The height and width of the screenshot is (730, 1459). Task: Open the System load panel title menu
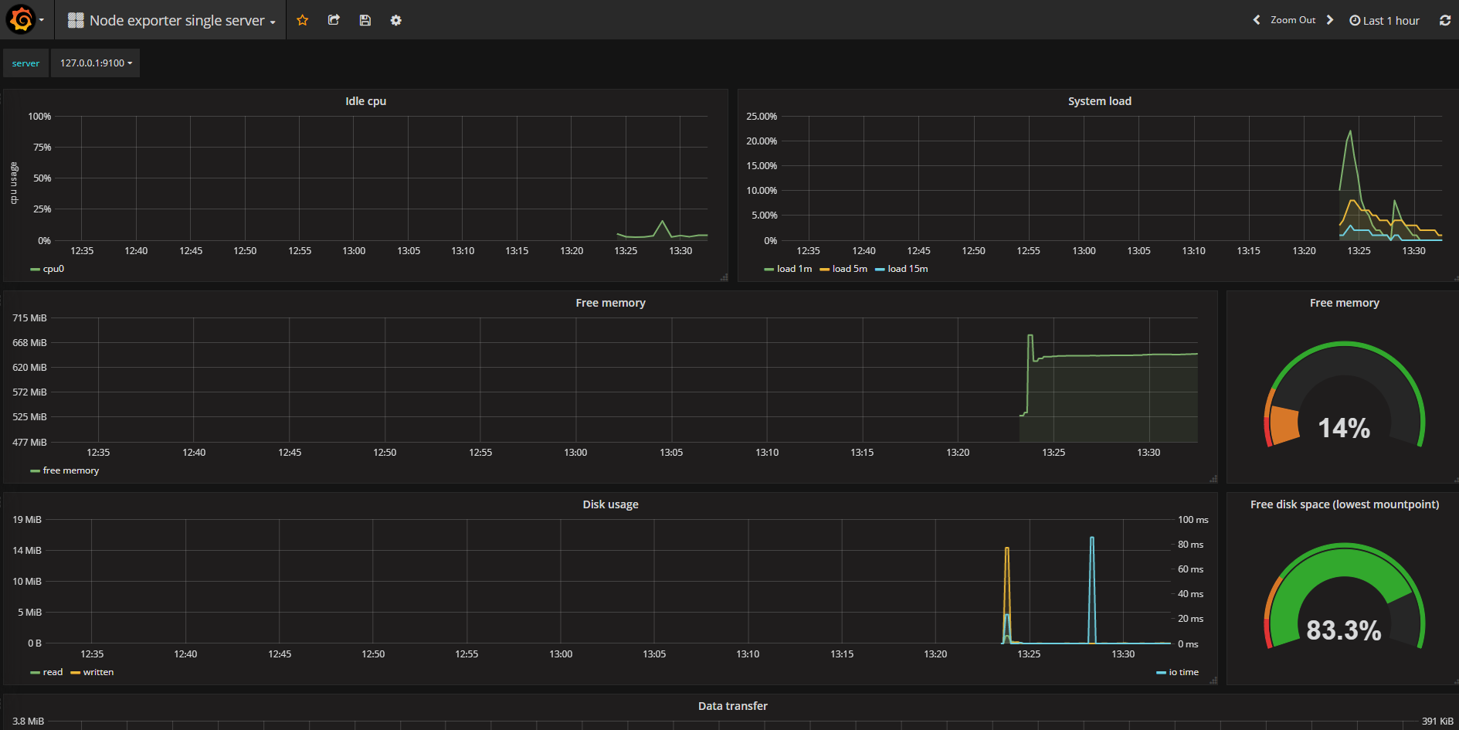(1099, 101)
